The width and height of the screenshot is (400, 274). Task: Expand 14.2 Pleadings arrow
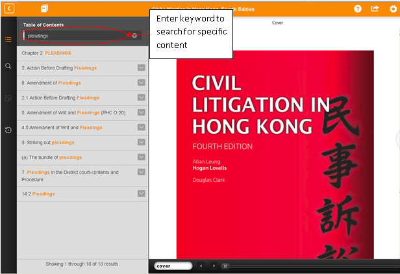pos(142,193)
